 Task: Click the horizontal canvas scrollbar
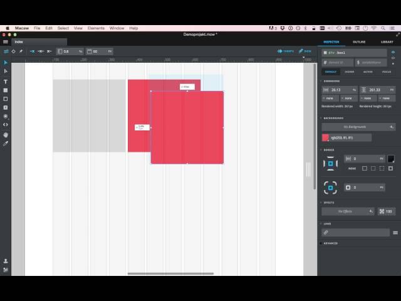pyautogui.click(x=170, y=273)
